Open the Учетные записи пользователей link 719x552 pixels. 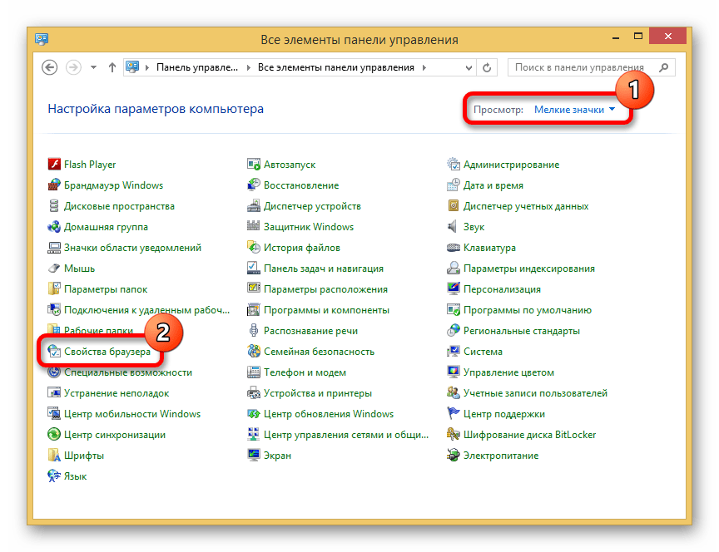(x=535, y=392)
